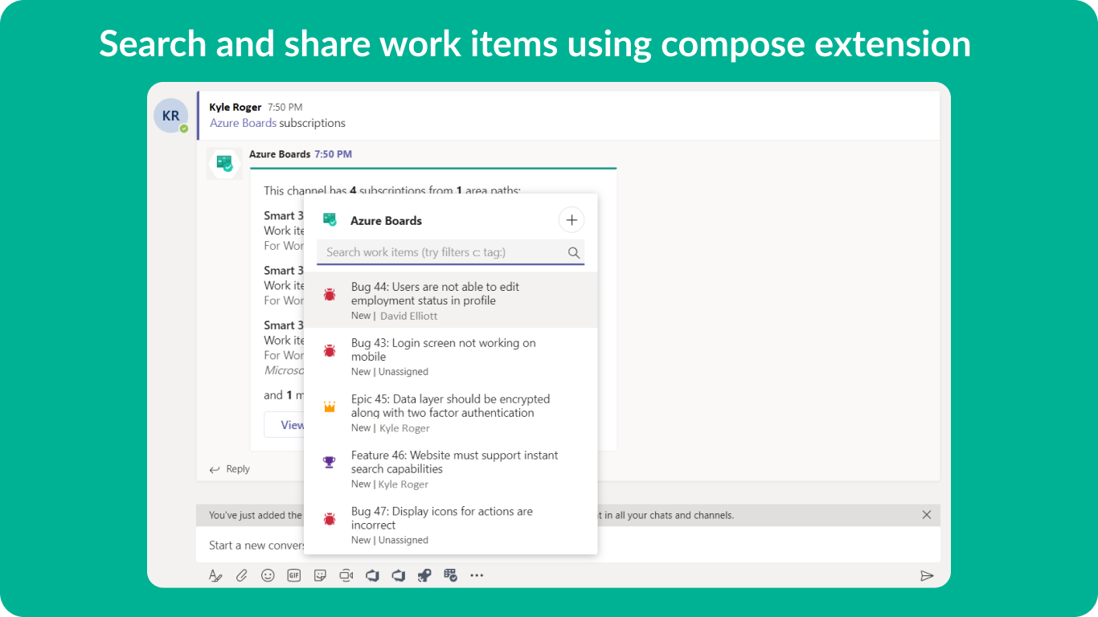Open the emoji picker
The image size is (1098, 617).
pyautogui.click(x=268, y=575)
